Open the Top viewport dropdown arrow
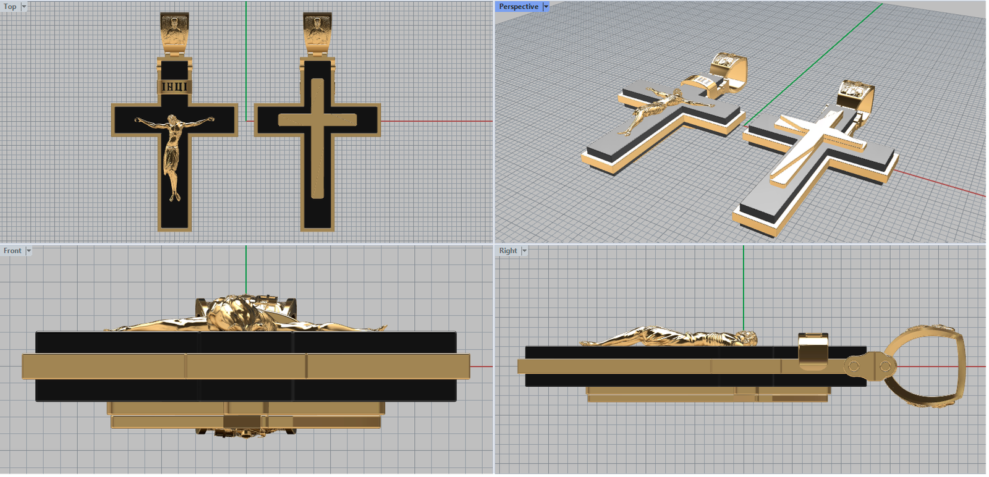989x477 pixels. pos(24,7)
